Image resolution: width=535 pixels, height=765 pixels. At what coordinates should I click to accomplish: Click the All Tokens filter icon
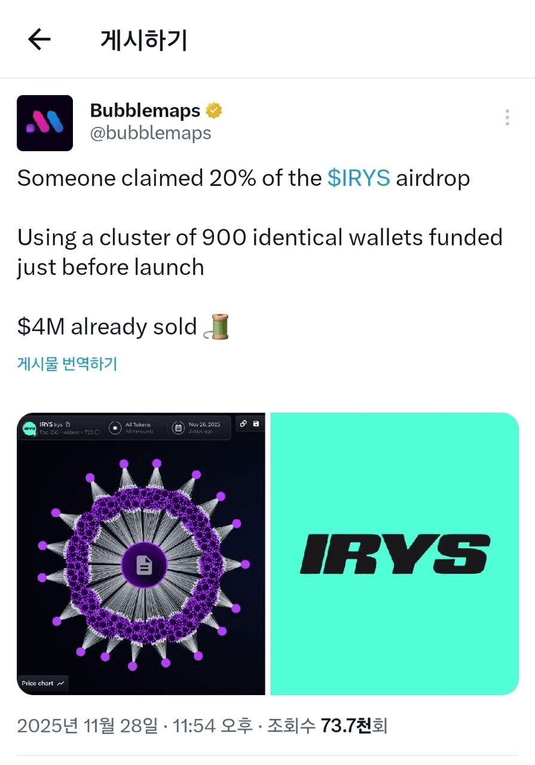pos(115,428)
